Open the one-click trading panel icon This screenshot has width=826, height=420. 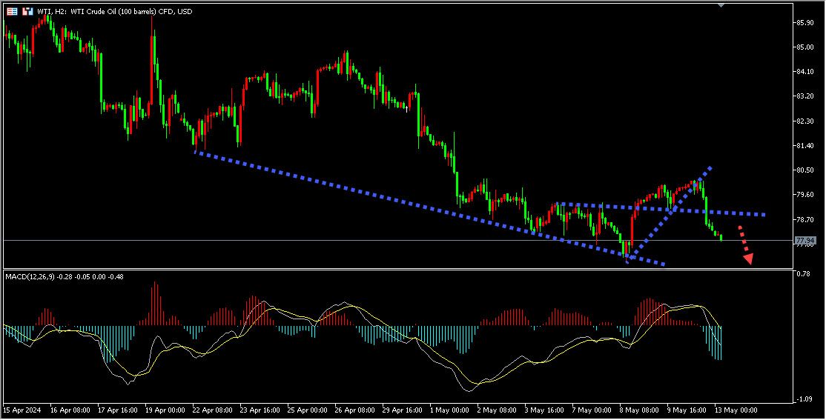click(x=27, y=11)
